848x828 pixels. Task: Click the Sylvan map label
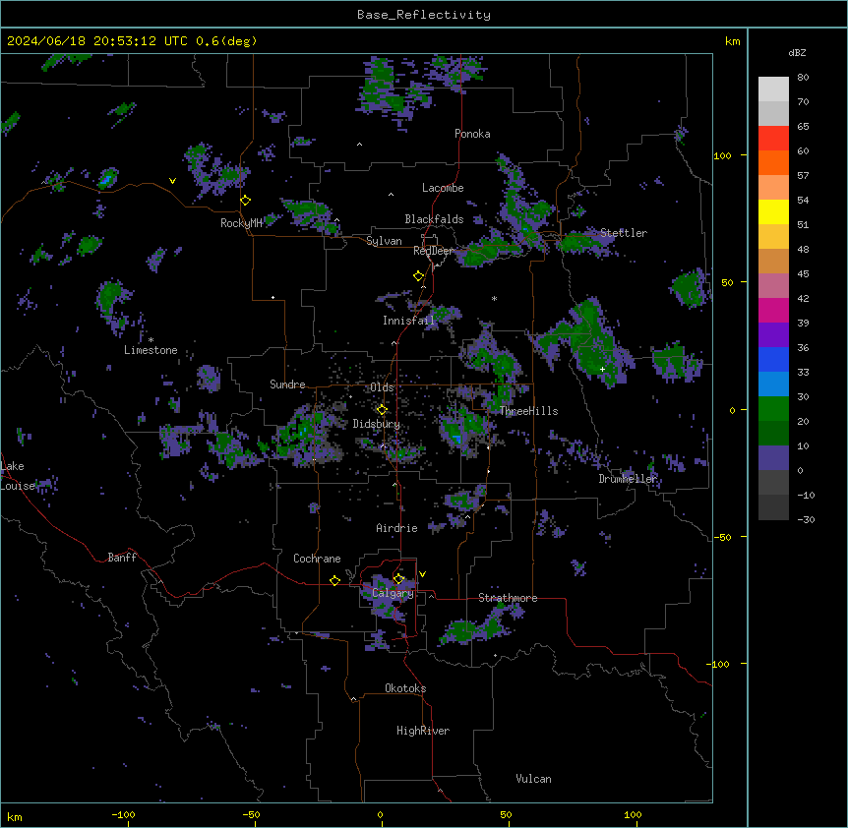coord(384,241)
